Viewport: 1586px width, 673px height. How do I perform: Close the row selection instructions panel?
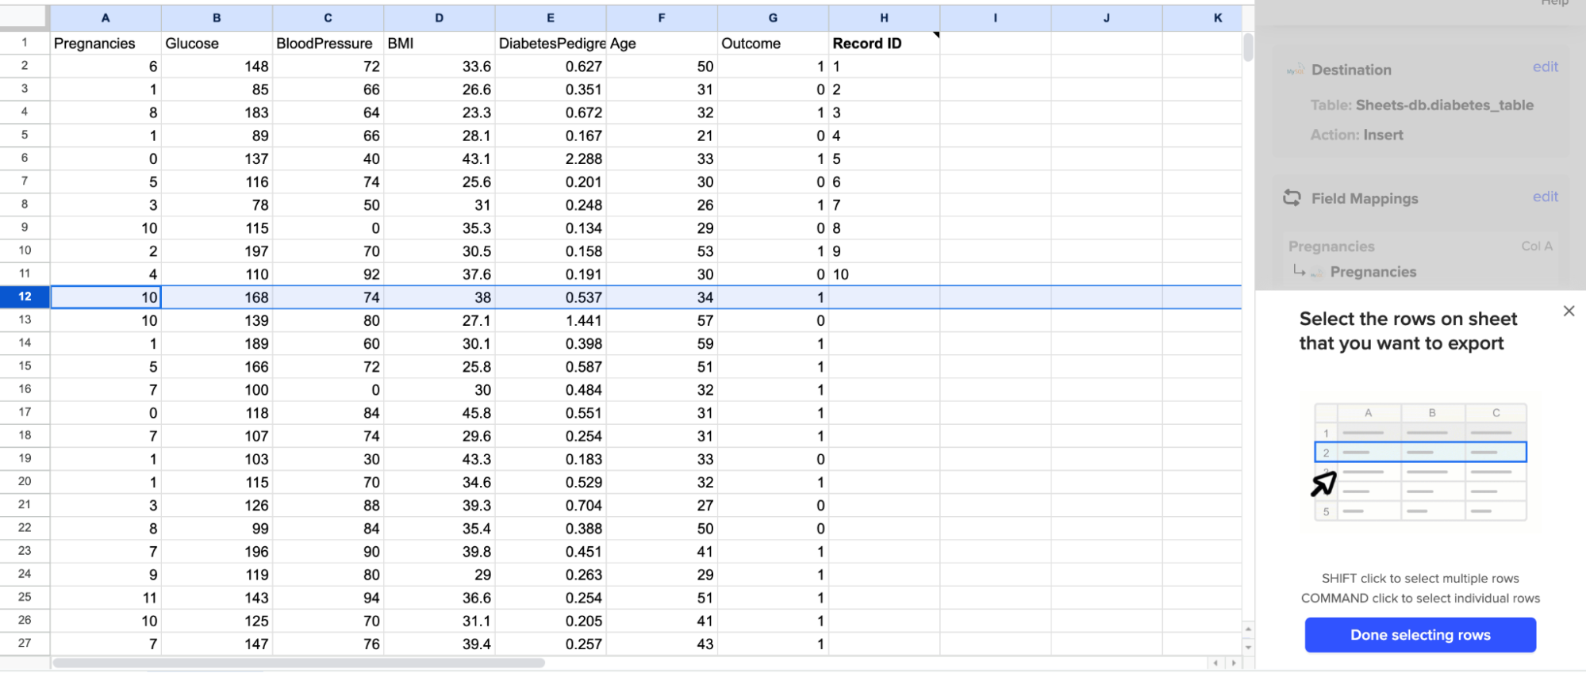pyautogui.click(x=1569, y=311)
